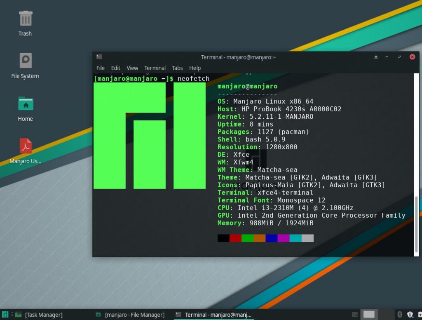The height and width of the screenshot is (320, 422).
Task: Open the Manjaro User Guide PDF icon
Action: tap(26, 146)
